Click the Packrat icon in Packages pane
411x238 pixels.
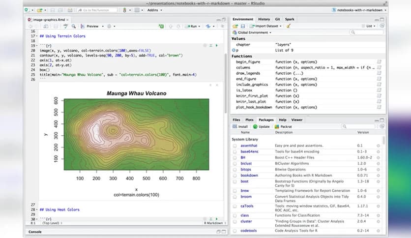(x=280, y=126)
